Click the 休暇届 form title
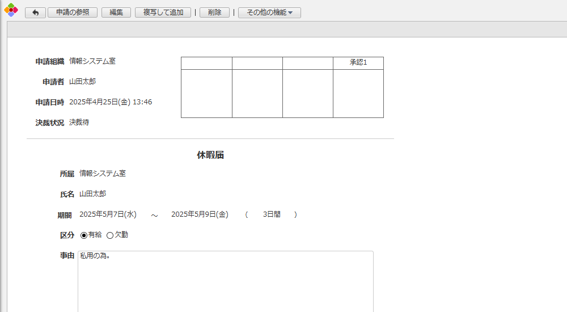 (x=210, y=155)
